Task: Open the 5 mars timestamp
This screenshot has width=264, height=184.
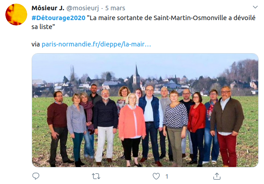Action: tap(115, 8)
